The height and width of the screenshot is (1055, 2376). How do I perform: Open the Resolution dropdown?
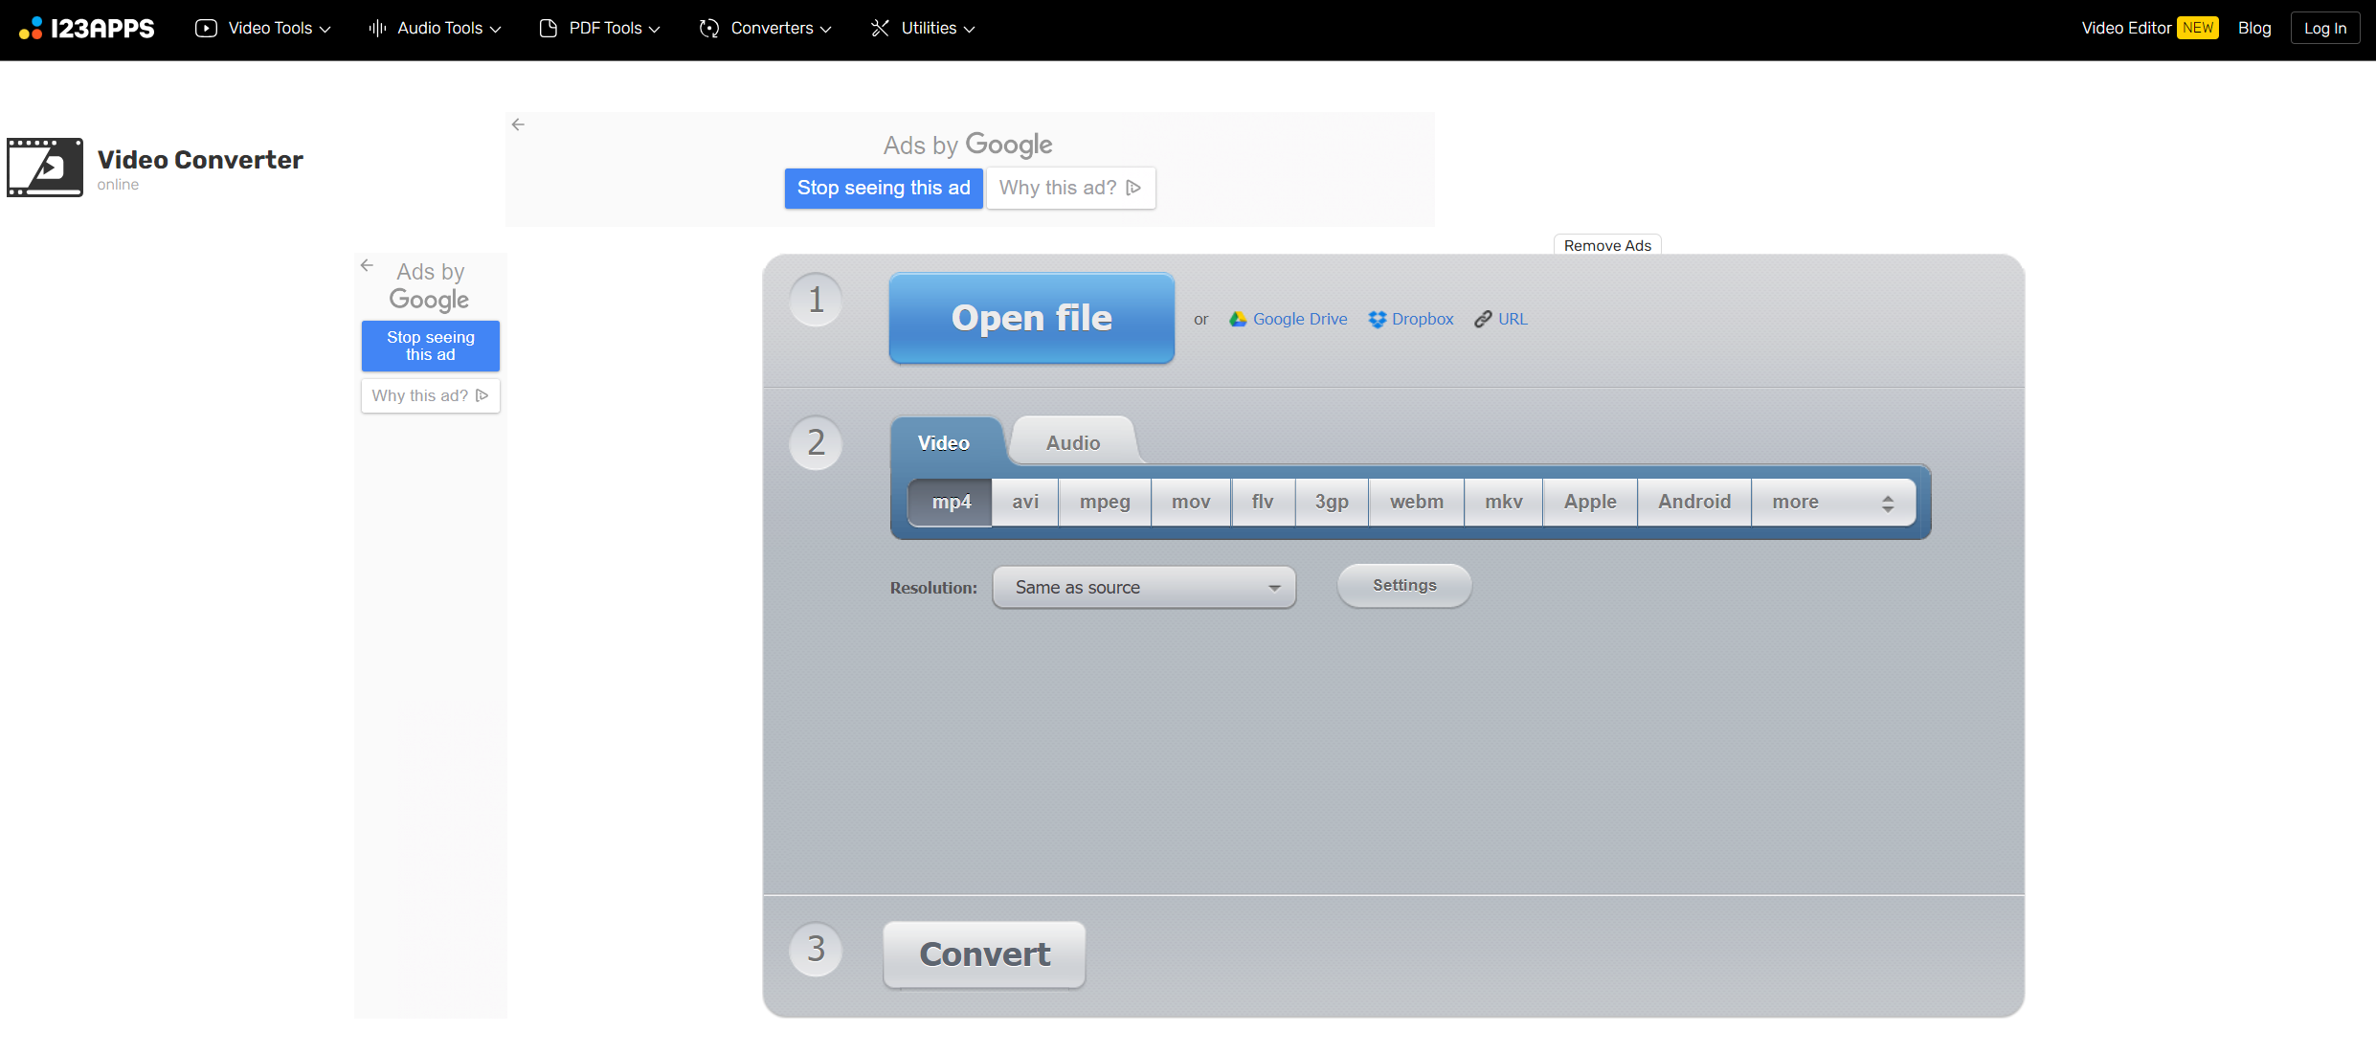(x=1143, y=587)
